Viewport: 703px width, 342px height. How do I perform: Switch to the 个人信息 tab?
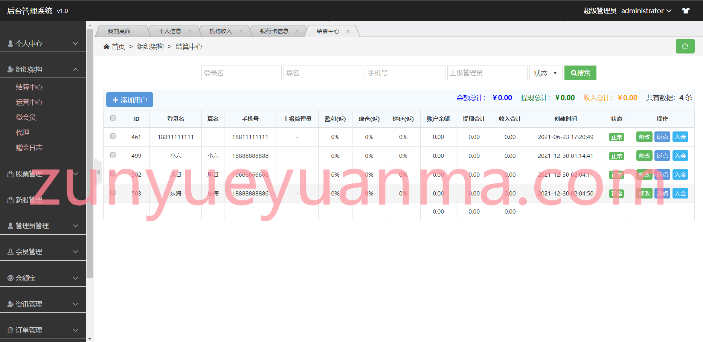click(x=170, y=31)
